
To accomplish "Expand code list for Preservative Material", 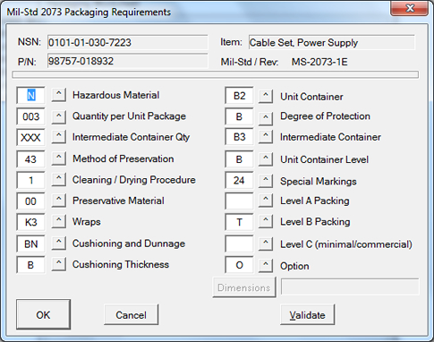I will pos(59,201).
